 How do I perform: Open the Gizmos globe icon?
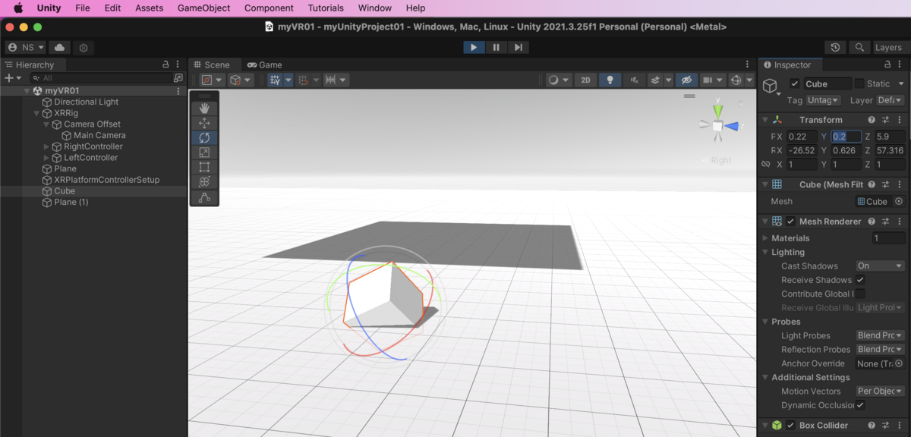tap(735, 80)
